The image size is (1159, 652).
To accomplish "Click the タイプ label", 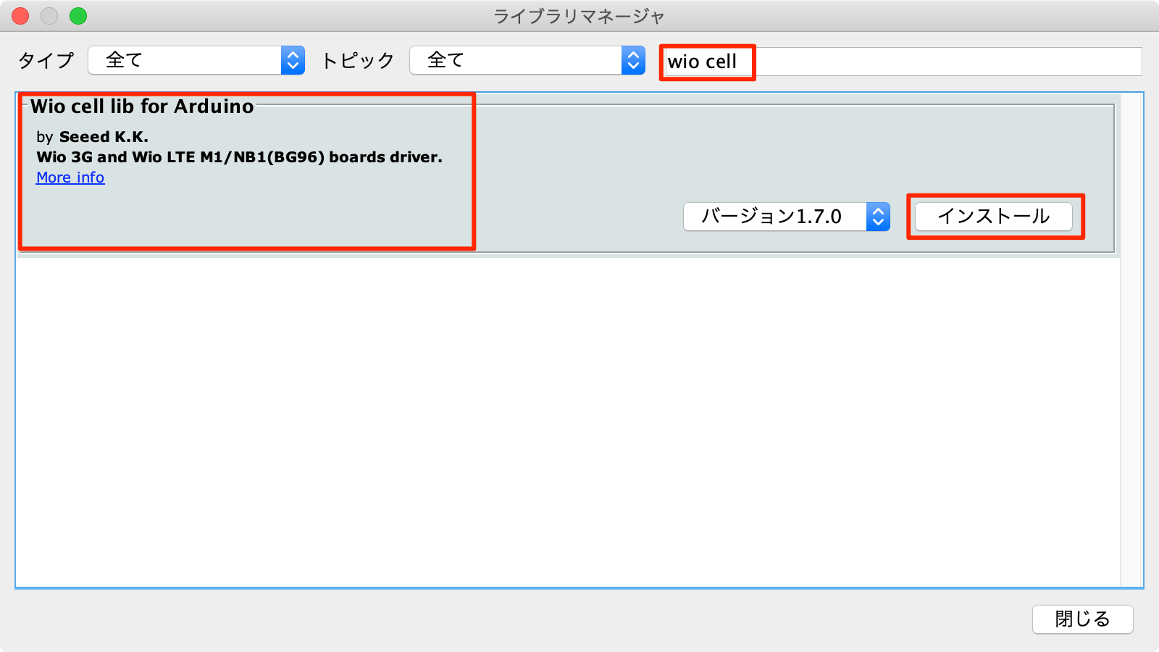I will pos(46,60).
